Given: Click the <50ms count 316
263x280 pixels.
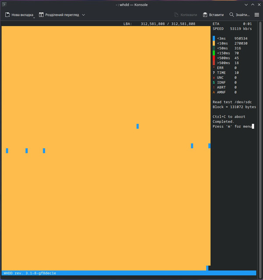Looking at the screenshot, I should tap(238, 48).
